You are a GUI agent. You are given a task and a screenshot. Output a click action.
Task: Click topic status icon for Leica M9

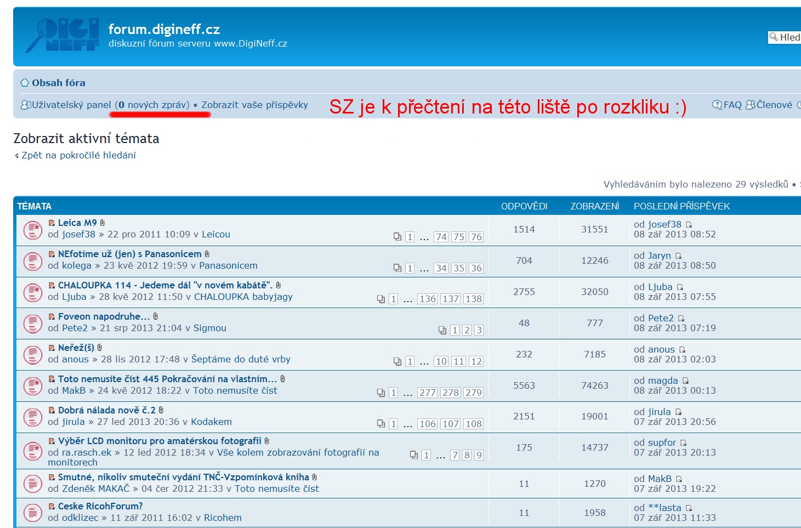33,230
